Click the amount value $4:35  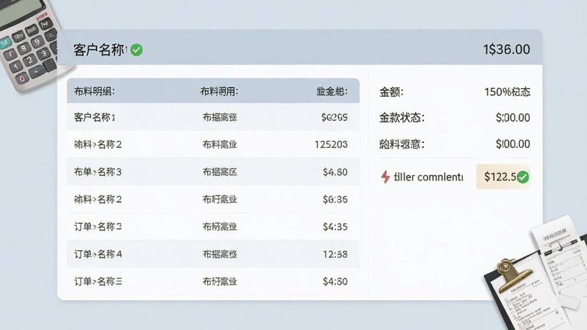pyautogui.click(x=335, y=227)
